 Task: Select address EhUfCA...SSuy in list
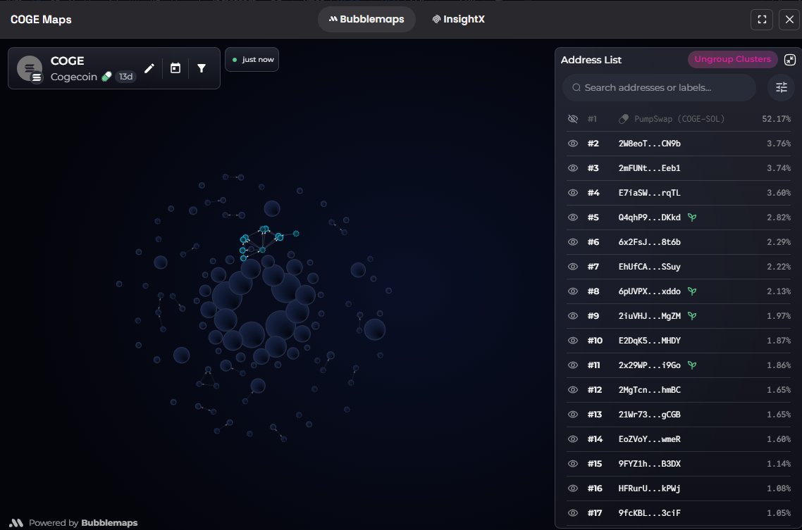(650, 267)
